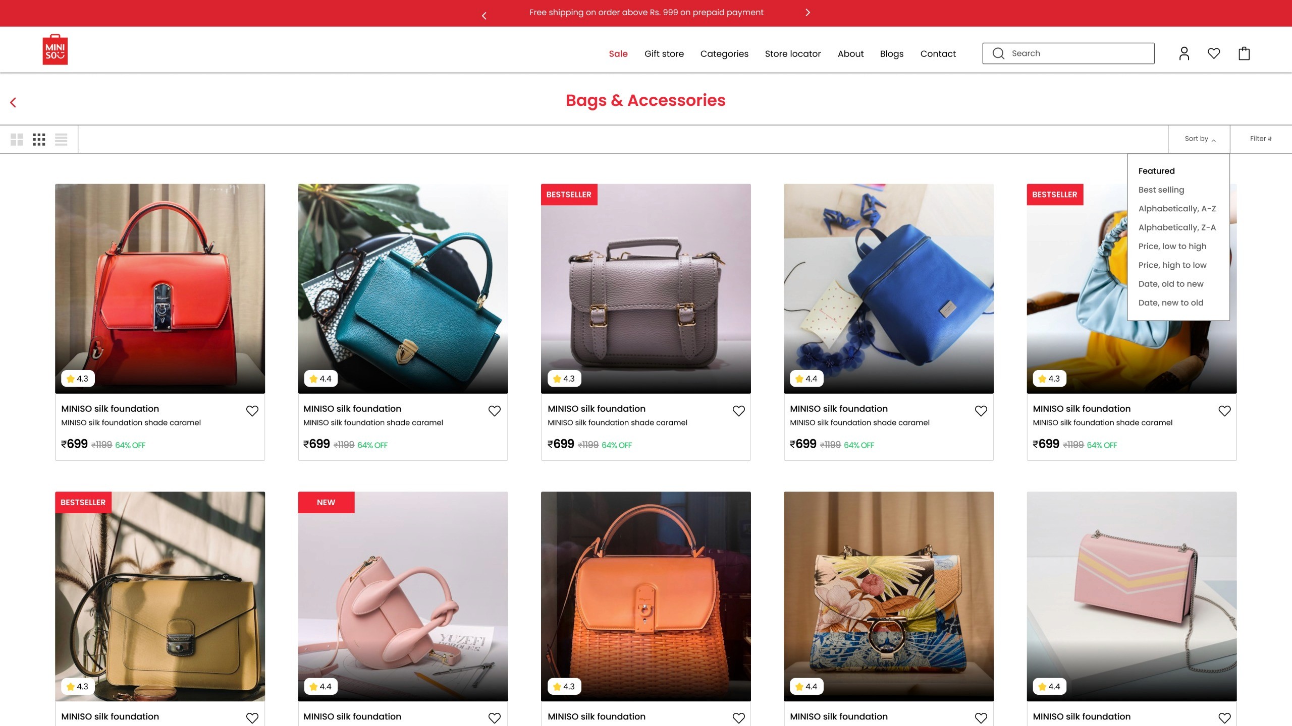
Task: Focus the Search input field
Action: click(x=1068, y=53)
